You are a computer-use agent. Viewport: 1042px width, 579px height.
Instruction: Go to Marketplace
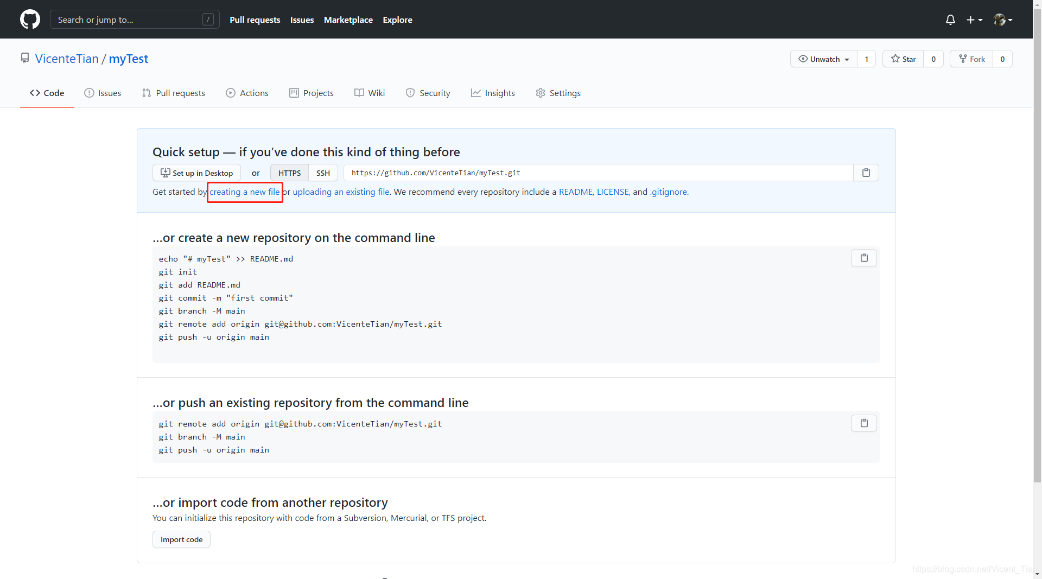[x=348, y=20]
